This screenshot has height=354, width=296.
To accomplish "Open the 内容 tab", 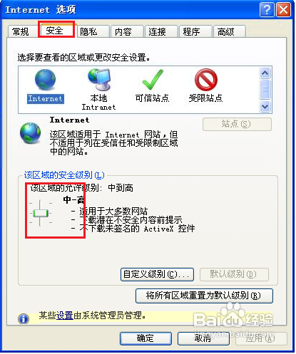I will click(123, 32).
